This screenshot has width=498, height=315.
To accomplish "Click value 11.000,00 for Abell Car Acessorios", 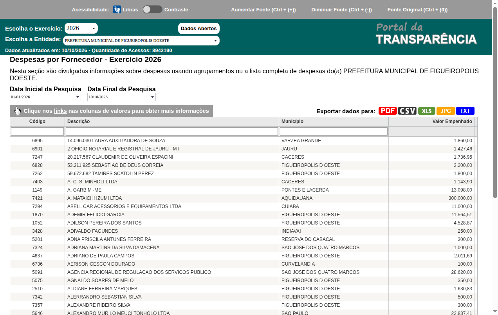I will click(x=462, y=206).
